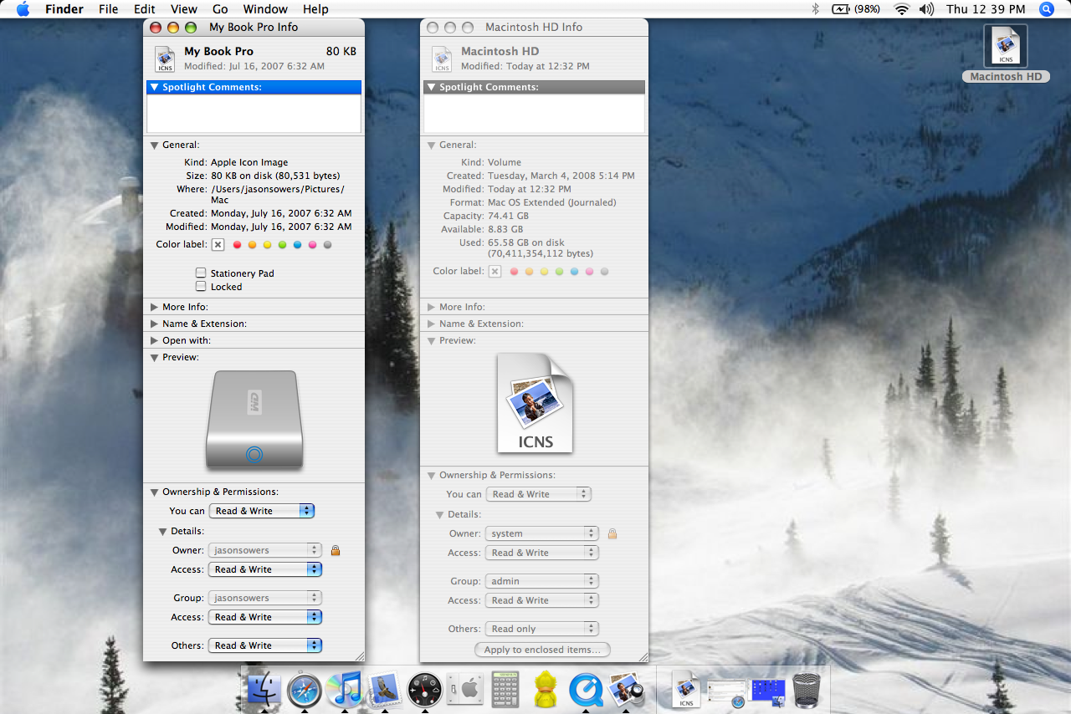Open the Edit menu
Screen dimensions: 1071x714
coord(145,9)
